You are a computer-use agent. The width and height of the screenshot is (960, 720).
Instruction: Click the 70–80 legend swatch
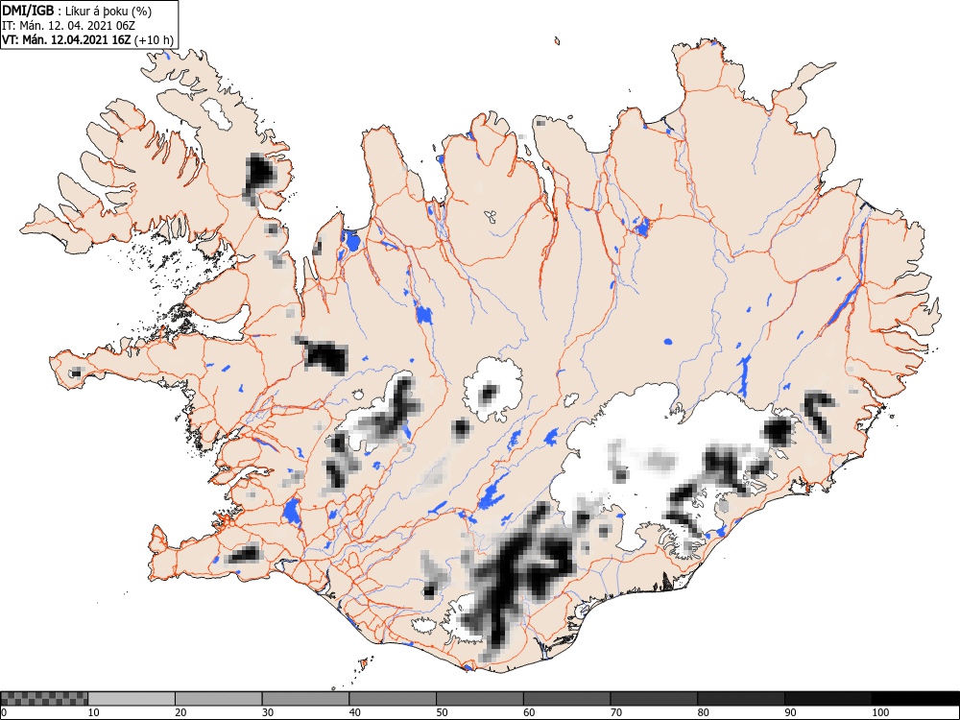point(653,698)
